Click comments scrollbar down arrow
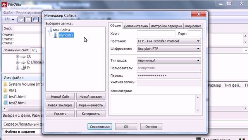The width and height of the screenshot is (248, 140). click(198, 110)
